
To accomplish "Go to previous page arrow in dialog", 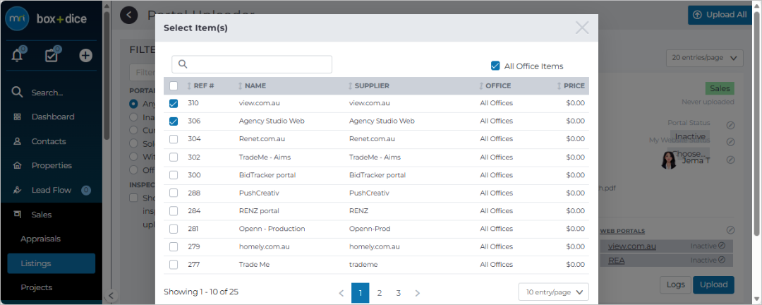I will point(341,293).
